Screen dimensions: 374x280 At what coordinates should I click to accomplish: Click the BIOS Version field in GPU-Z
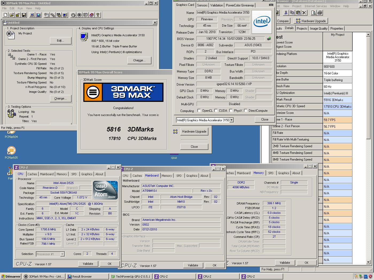pyautogui.click(x=231, y=39)
